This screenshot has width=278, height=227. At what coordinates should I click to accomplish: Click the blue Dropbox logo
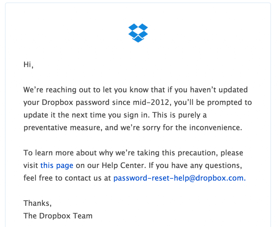[138, 33]
